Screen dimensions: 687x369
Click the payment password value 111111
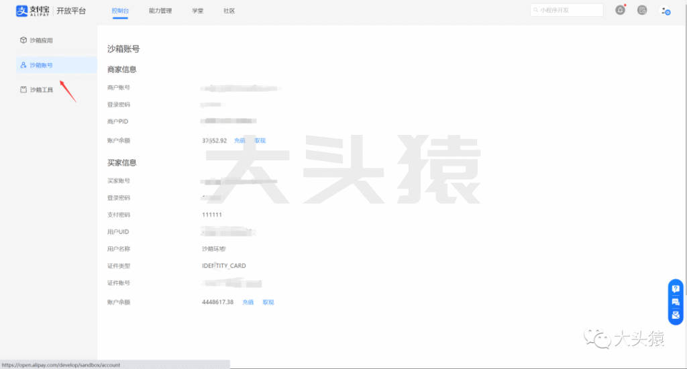tap(212, 215)
